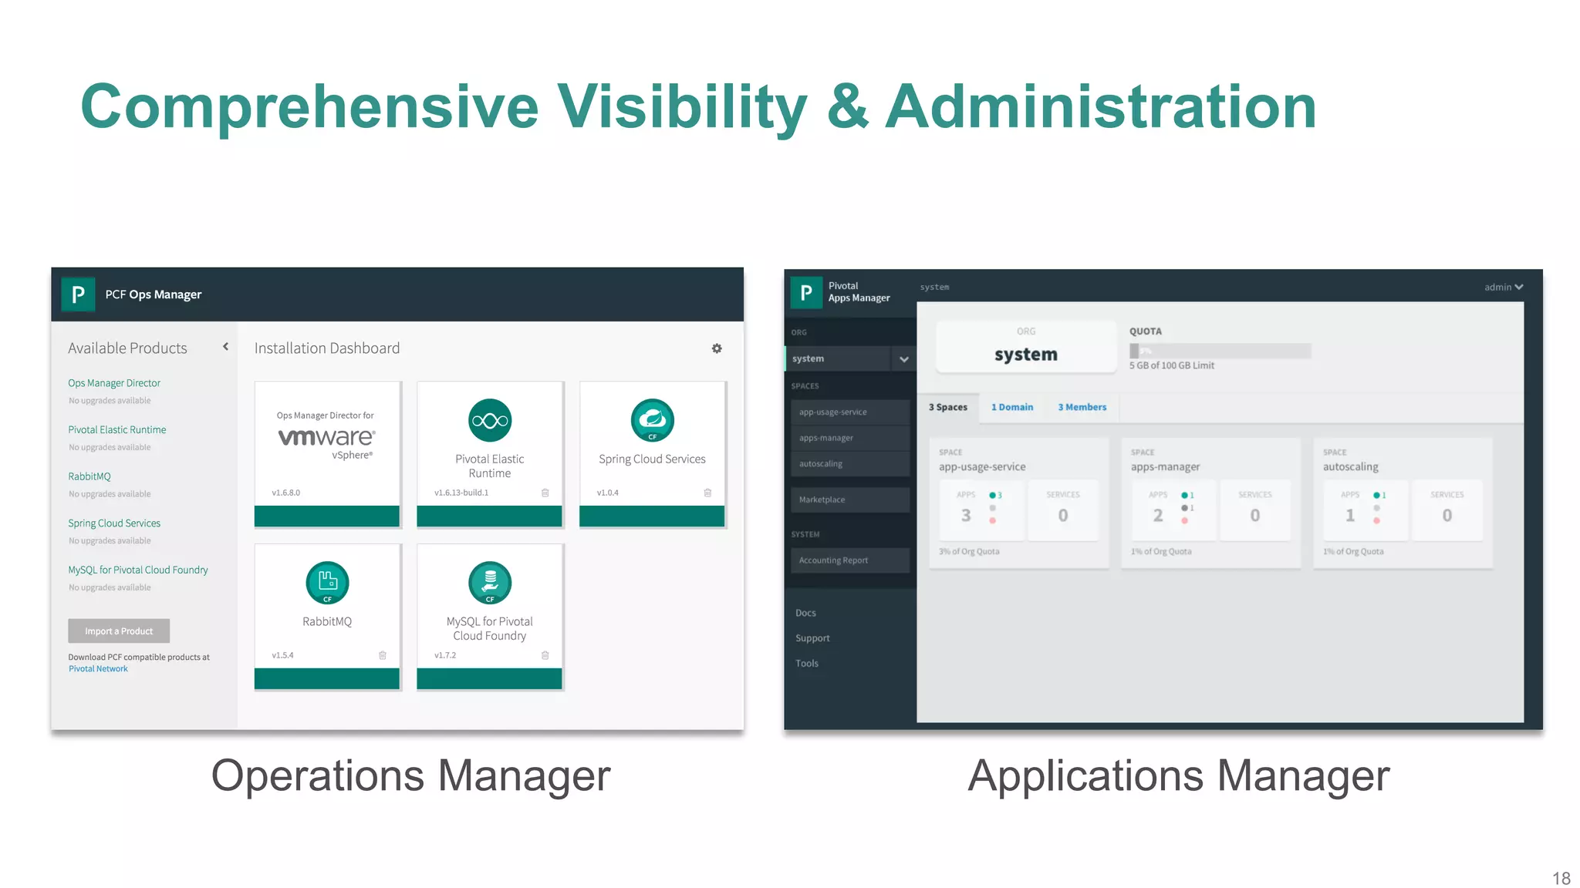Image resolution: width=1580 pixels, height=888 pixels.
Task: Open RabbitMQ in the Available Products list
Action: (89, 476)
